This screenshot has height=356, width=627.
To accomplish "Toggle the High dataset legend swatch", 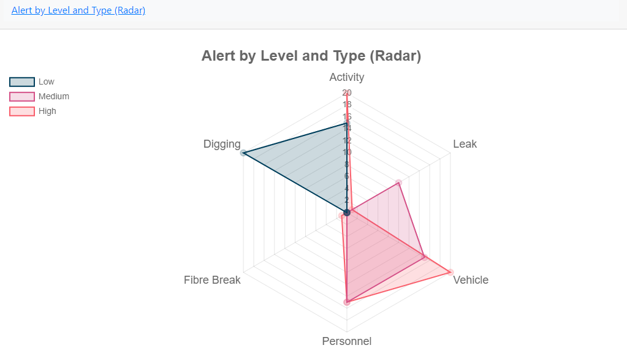I will click(x=22, y=111).
